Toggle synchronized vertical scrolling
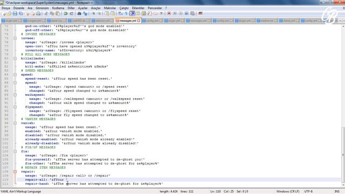 [107, 13]
